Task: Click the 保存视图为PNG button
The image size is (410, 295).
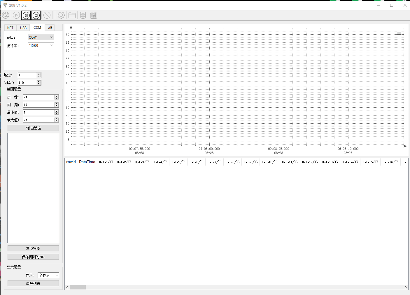Action: pos(33,257)
